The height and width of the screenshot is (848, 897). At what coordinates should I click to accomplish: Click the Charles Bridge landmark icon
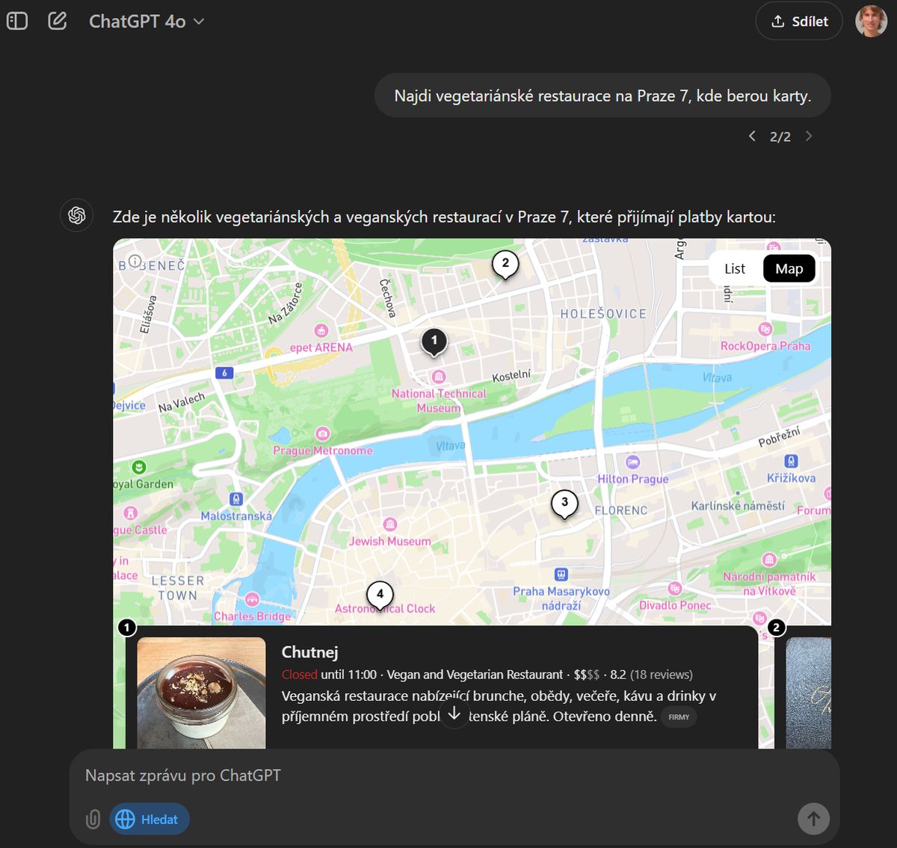pos(253,599)
